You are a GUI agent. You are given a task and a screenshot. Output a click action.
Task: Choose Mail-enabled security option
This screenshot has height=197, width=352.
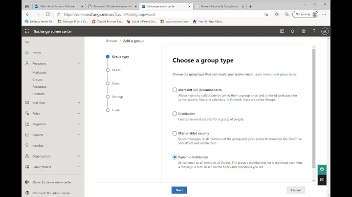175,133
